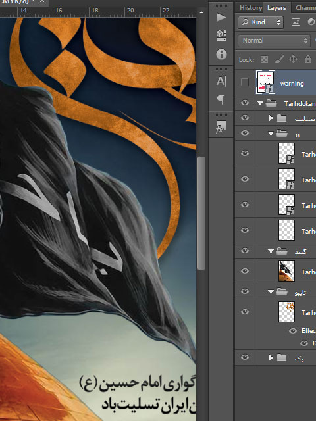316x421 pixels.
Task: Open the Paragraph panel pilcrow icon
Action: pyautogui.click(x=221, y=99)
